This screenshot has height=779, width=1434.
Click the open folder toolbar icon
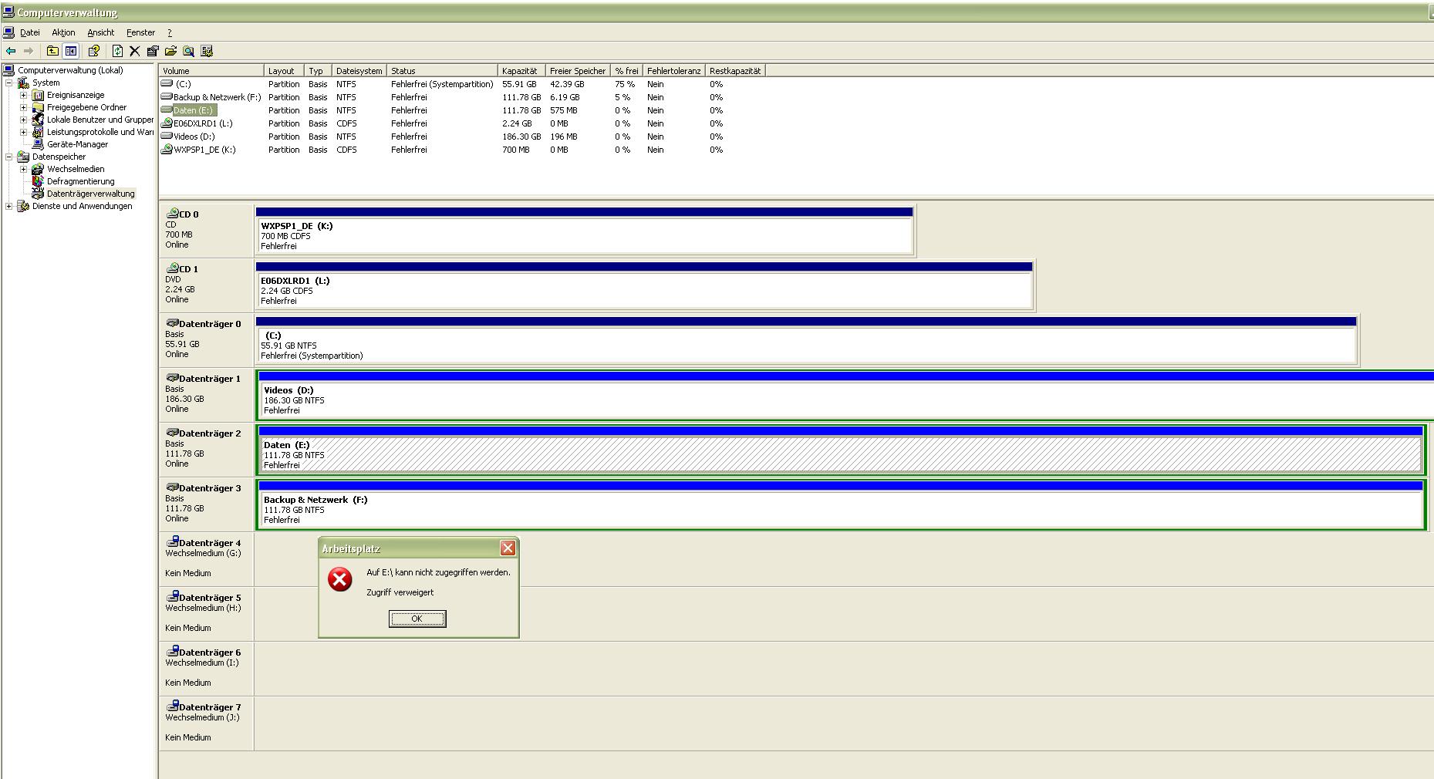point(170,51)
